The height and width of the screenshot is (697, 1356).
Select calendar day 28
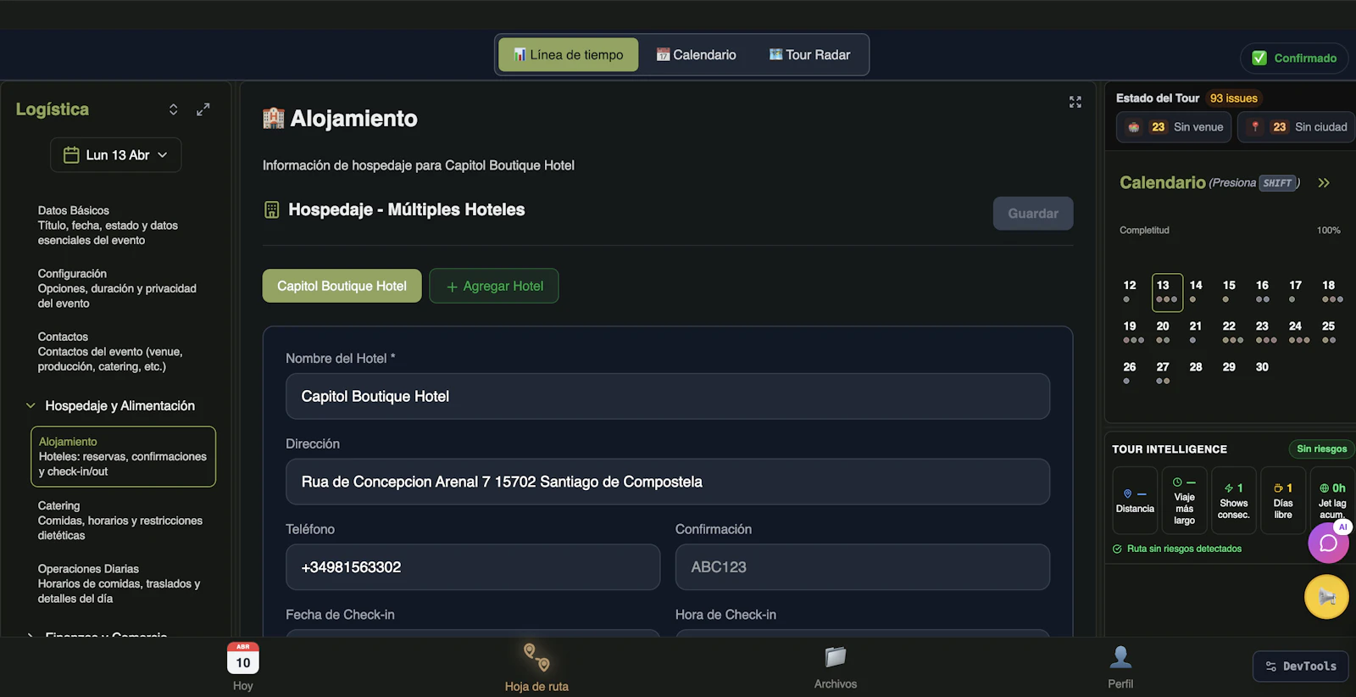[x=1196, y=367]
